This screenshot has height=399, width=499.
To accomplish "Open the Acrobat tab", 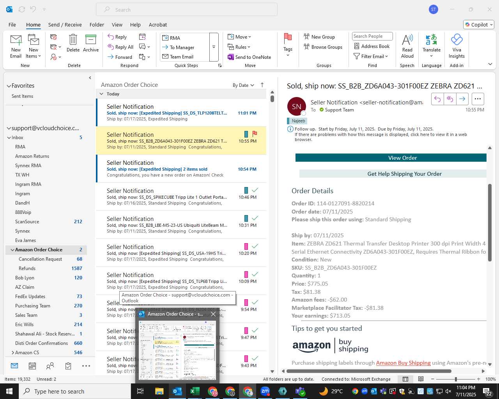I will (x=158, y=25).
